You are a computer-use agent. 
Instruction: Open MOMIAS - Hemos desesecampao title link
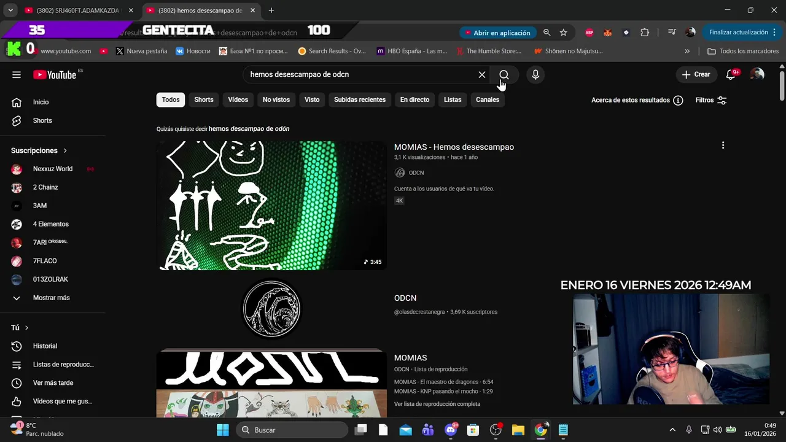point(454,147)
